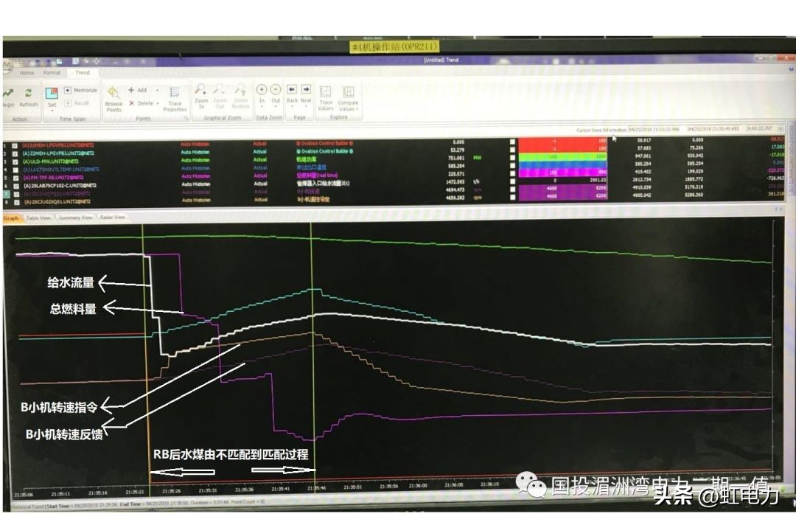The image size is (796, 522).
Task: Click Zoom Restore magnifier
Action: tap(240, 96)
